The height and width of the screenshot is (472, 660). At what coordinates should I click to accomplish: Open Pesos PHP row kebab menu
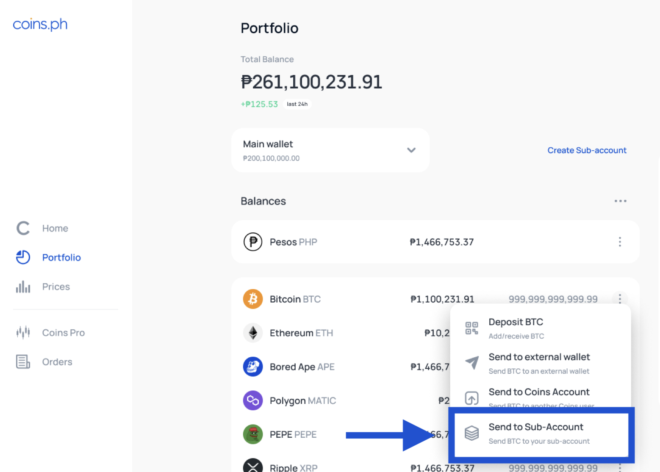(x=620, y=242)
